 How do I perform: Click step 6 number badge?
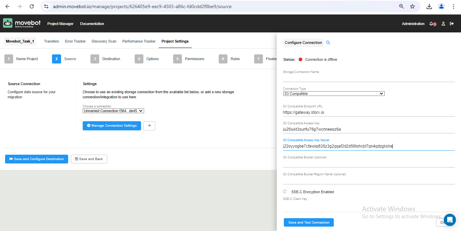click(223, 59)
